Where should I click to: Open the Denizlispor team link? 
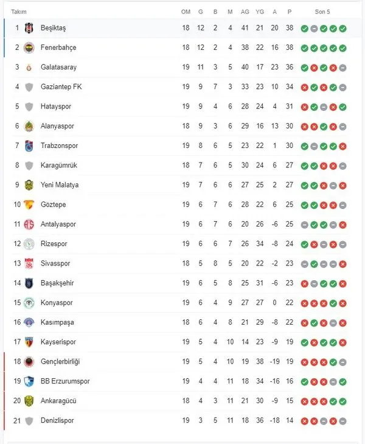[x=57, y=420]
